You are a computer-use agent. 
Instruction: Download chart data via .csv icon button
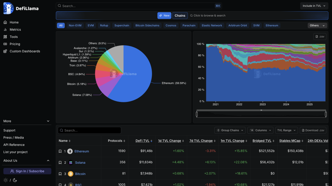pyautogui.click(x=319, y=37)
